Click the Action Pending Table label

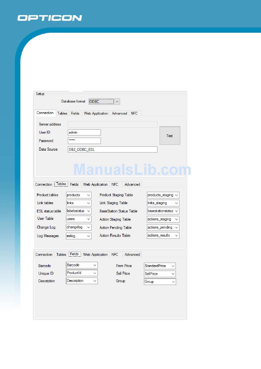115,227
